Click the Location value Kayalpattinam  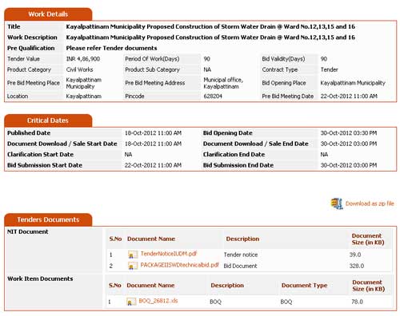pos(84,97)
